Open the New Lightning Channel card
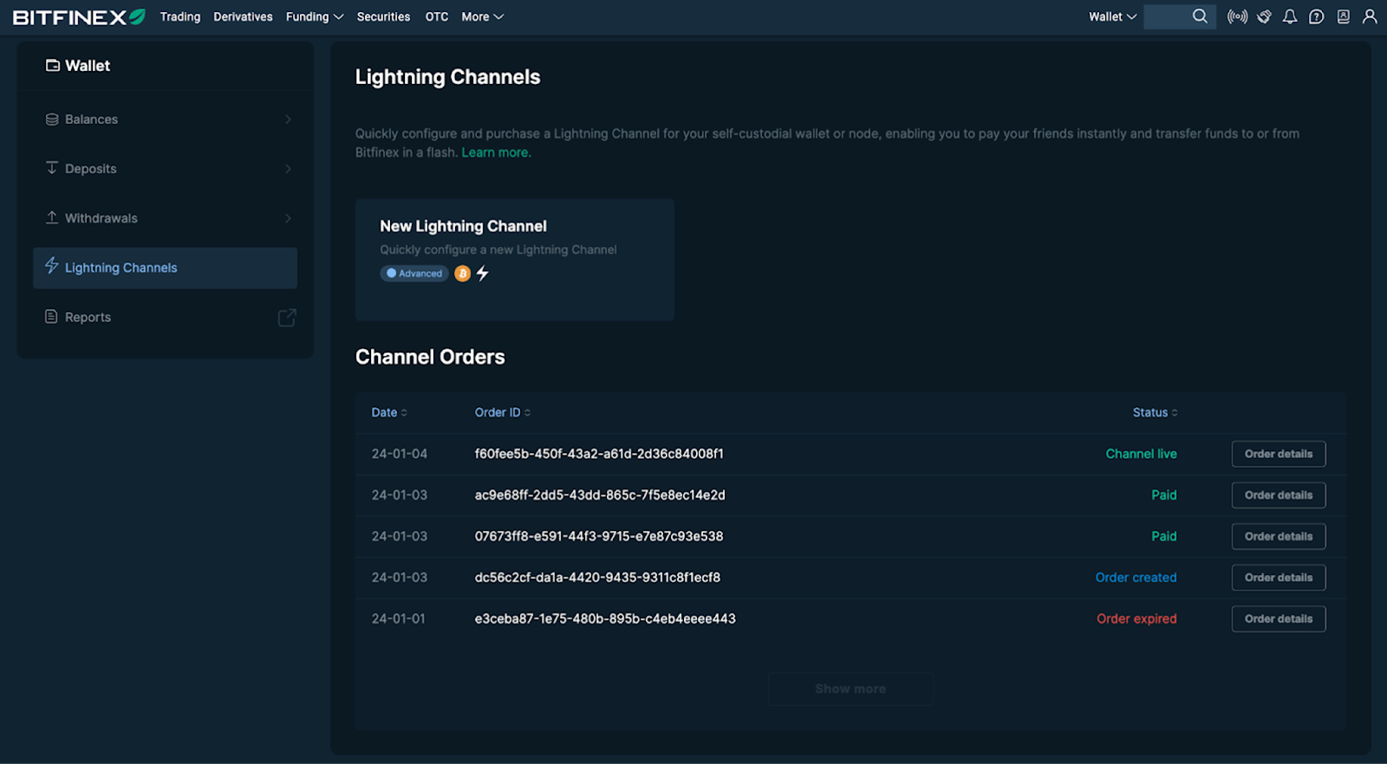The height and width of the screenshot is (764, 1387). click(515, 260)
